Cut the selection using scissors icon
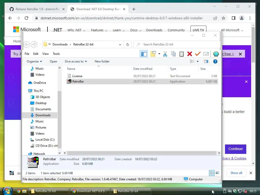The image size is (260, 195). (x=165, y=54)
